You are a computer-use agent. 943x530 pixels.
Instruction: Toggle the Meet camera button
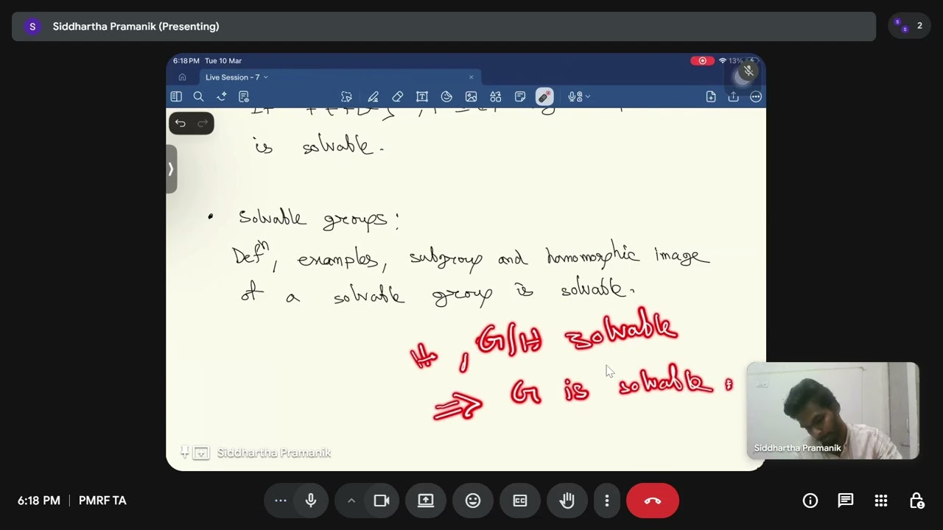(382, 501)
